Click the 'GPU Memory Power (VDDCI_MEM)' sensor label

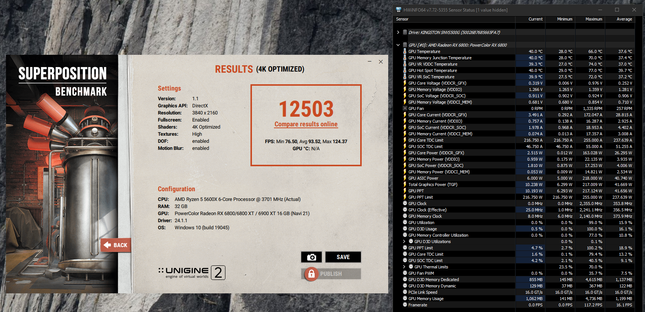click(439, 172)
